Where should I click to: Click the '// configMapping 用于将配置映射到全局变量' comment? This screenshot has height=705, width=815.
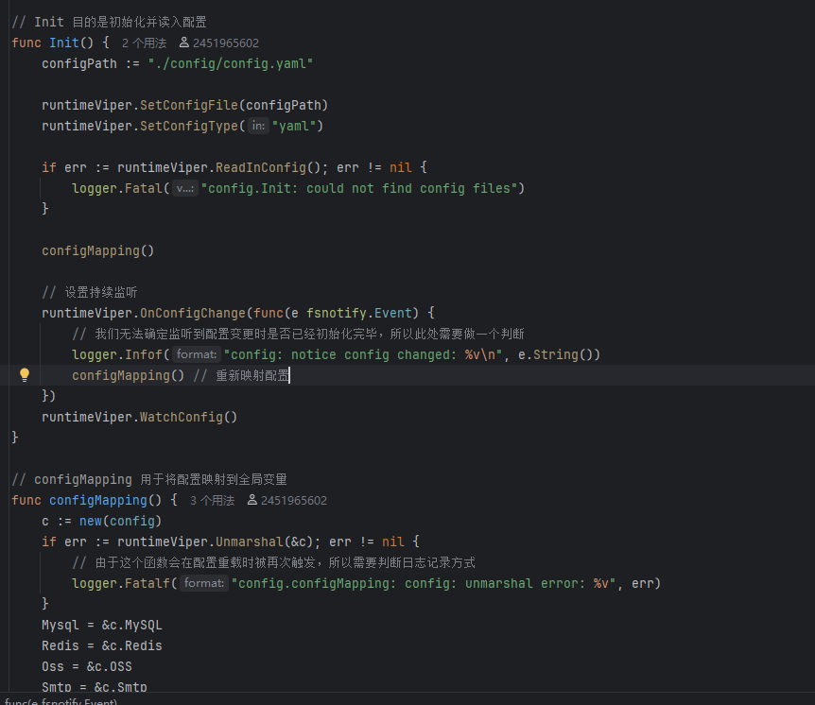coord(149,479)
